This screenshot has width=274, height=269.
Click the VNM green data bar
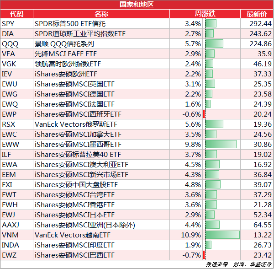point(222,235)
